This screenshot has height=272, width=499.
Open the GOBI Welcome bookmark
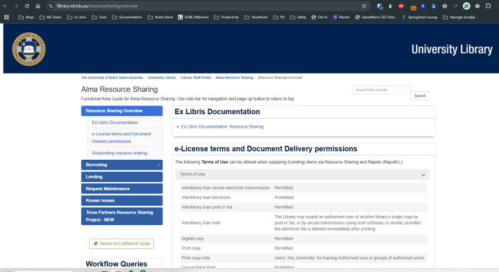pos(193,17)
